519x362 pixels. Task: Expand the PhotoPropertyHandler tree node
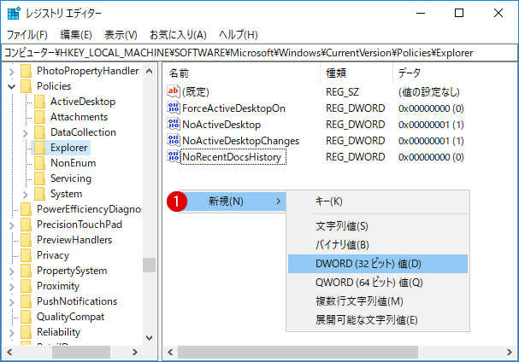click(12, 72)
